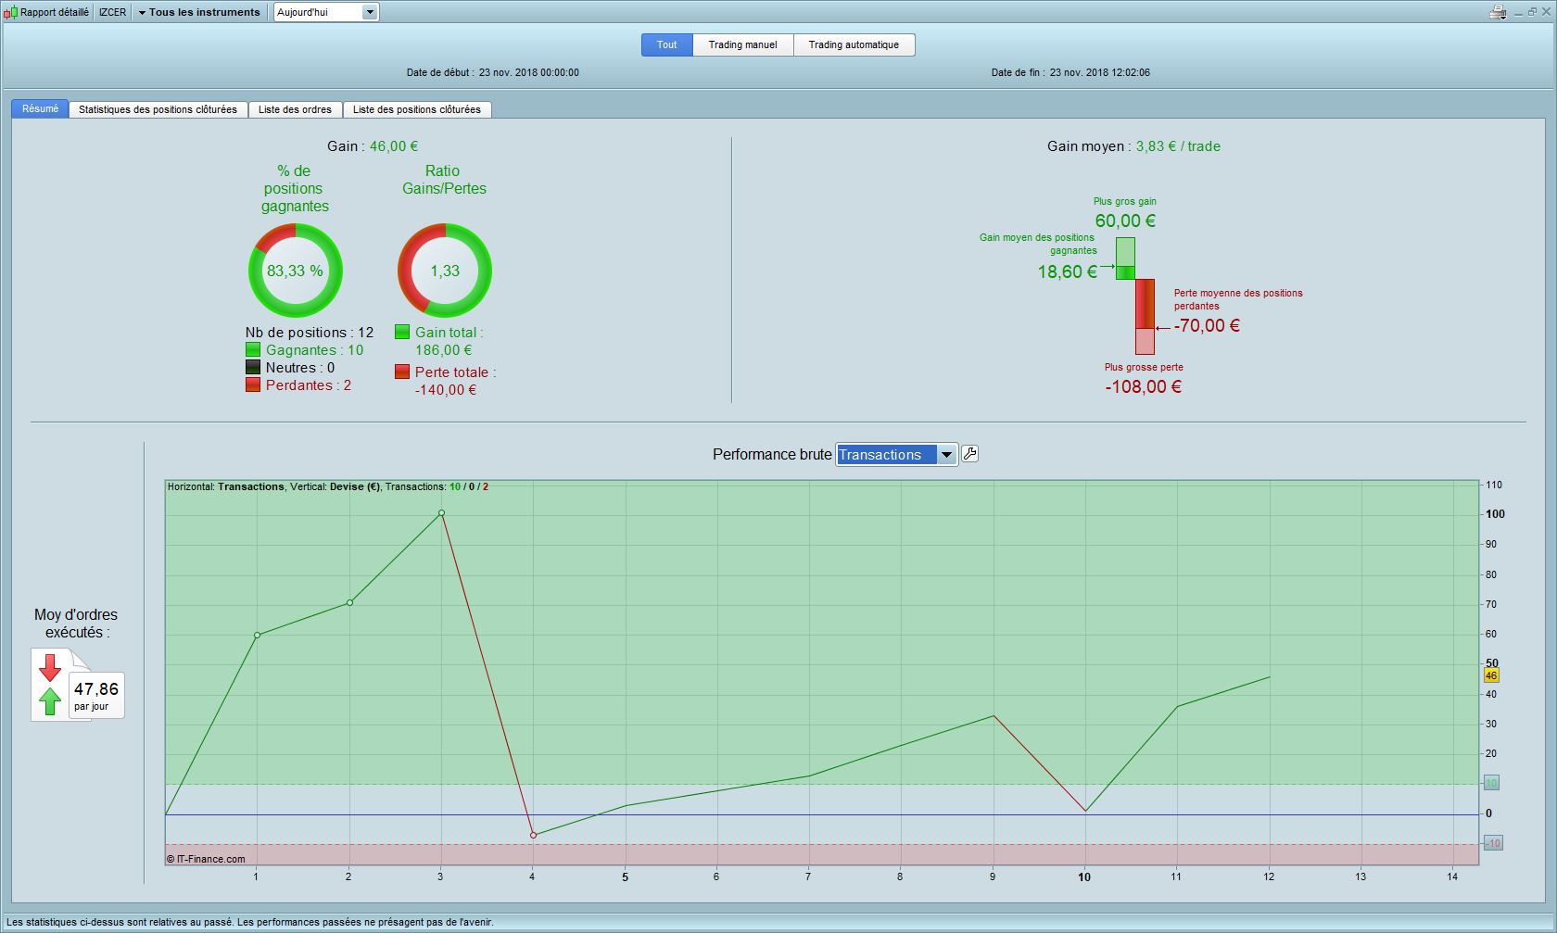Image resolution: width=1557 pixels, height=933 pixels.
Task: Click the red Perte totale legend swatch
Action: 402,372
